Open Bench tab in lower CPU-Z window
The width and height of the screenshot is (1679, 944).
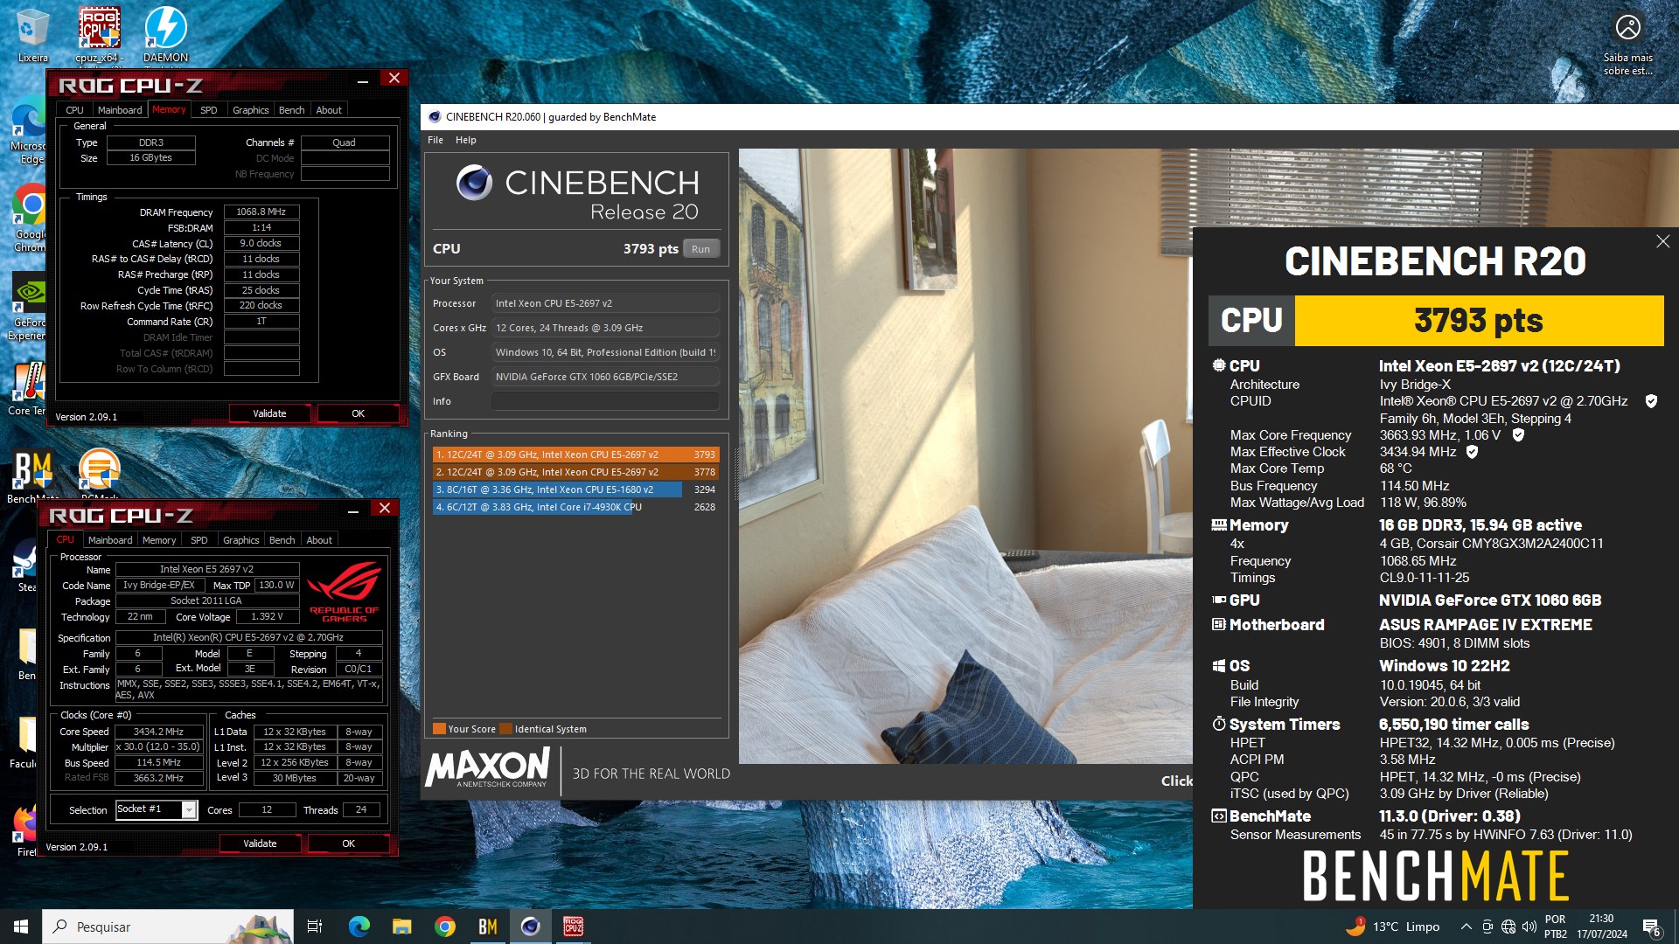pyautogui.click(x=282, y=540)
